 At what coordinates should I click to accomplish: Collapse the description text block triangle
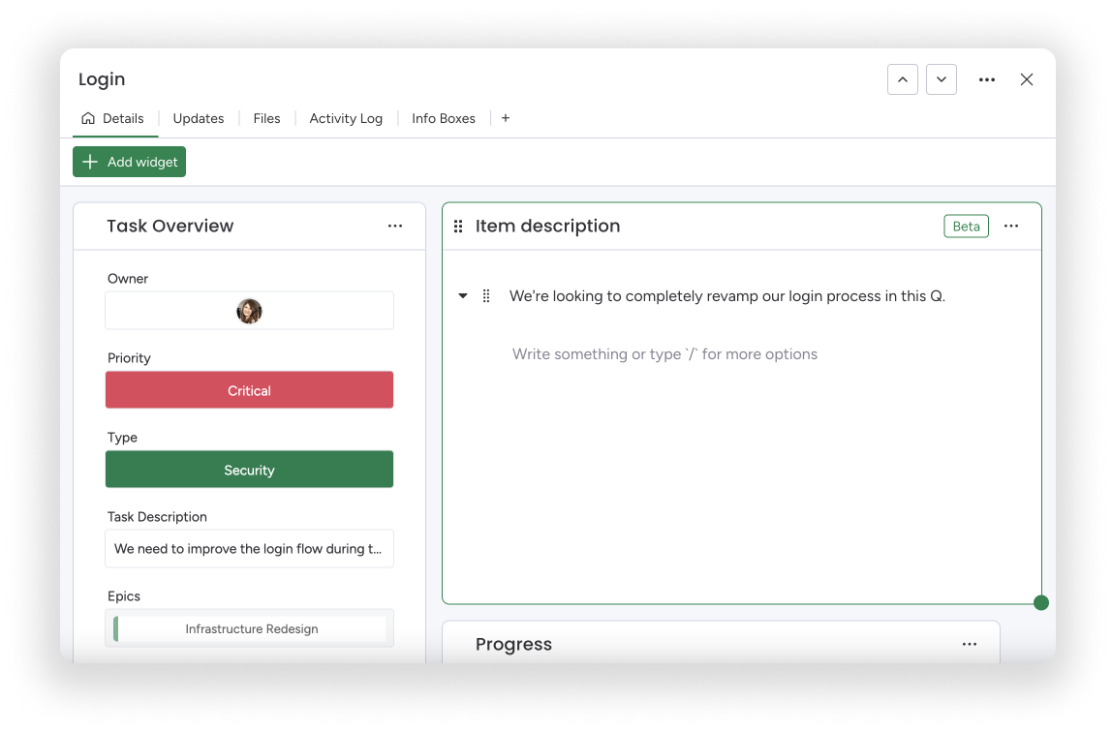tap(463, 296)
